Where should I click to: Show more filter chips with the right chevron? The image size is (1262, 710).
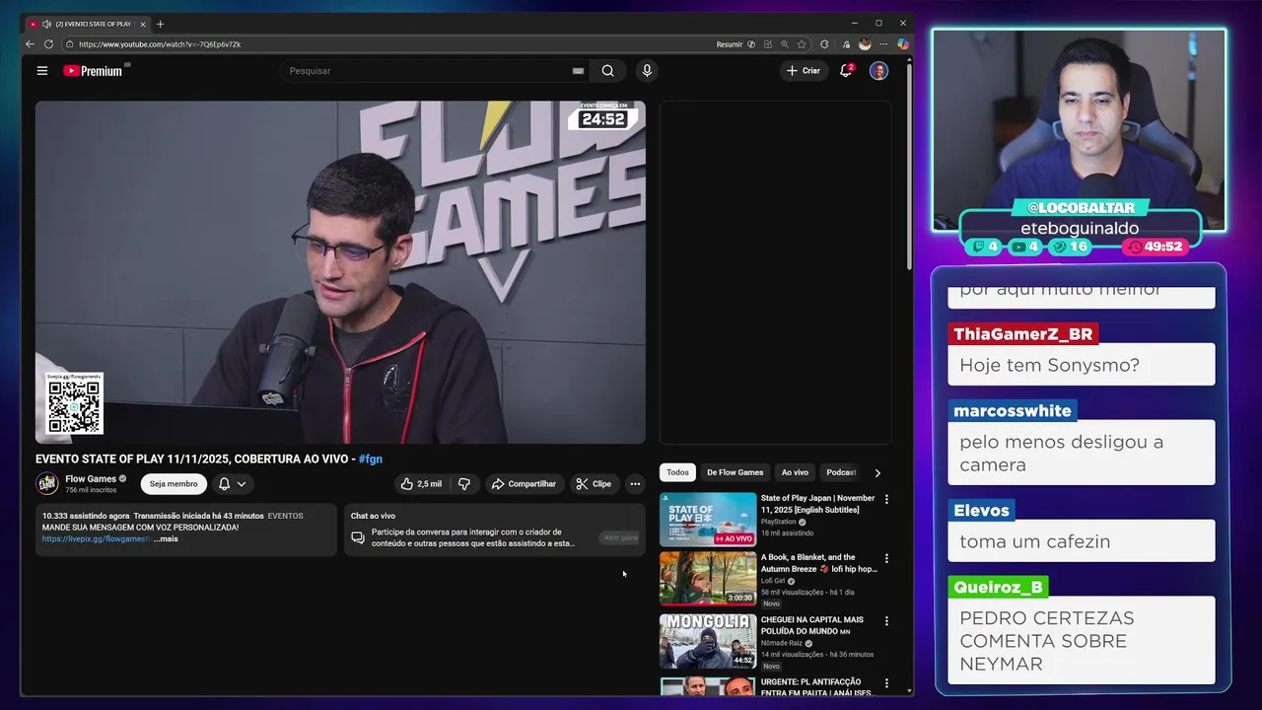point(877,473)
